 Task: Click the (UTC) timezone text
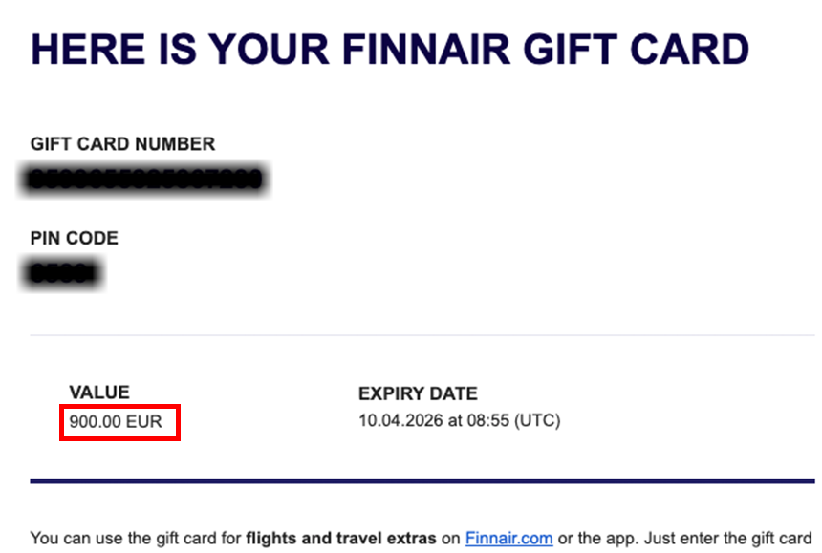click(x=537, y=420)
